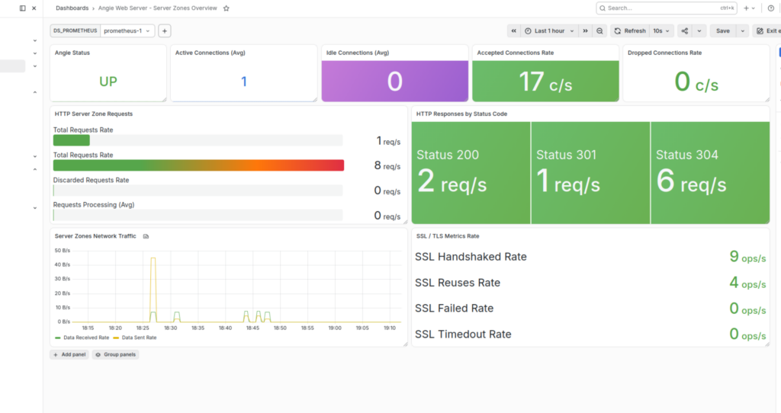
Task: Click the Search input field
Action: click(x=667, y=8)
